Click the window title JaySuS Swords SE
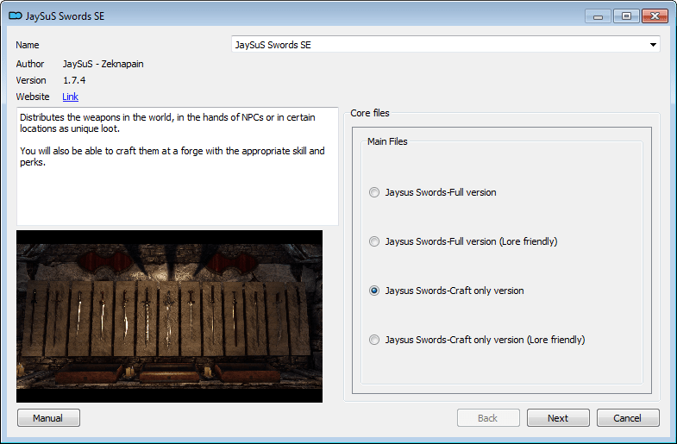The width and height of the screenshot is (677, 444). (65, 16)
